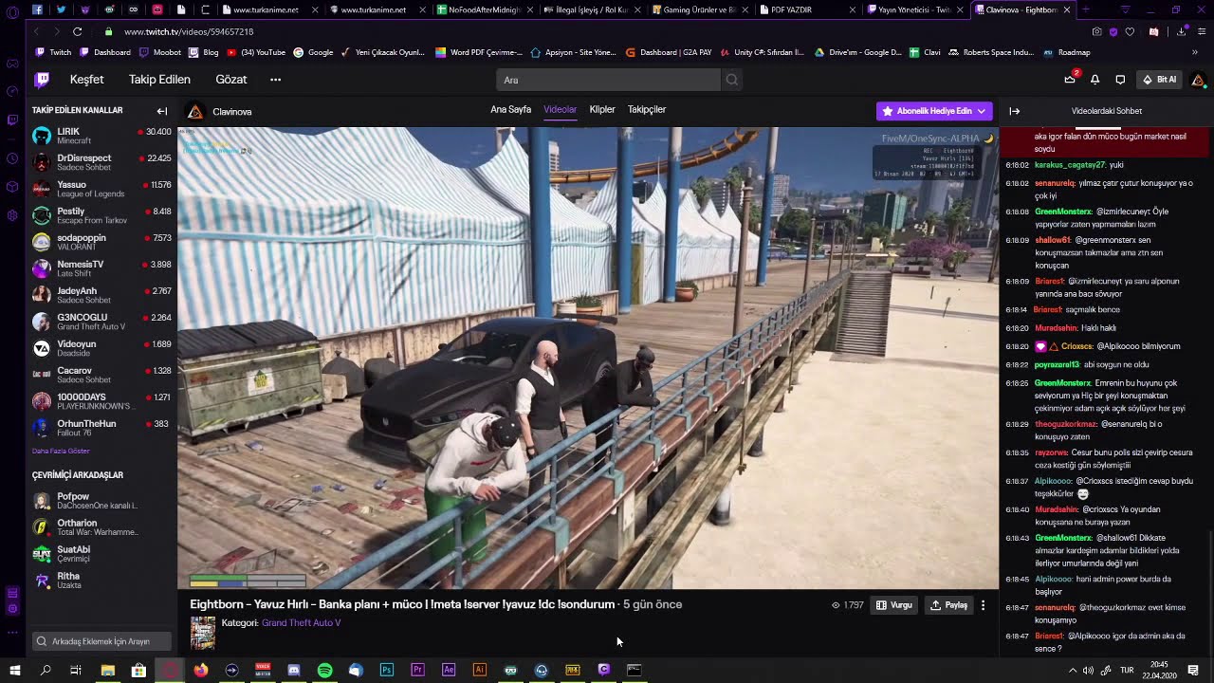This screenshot has width=1214, height=683.
Task: Open the pinned Twitter tab
Action: tap(61, 9)
